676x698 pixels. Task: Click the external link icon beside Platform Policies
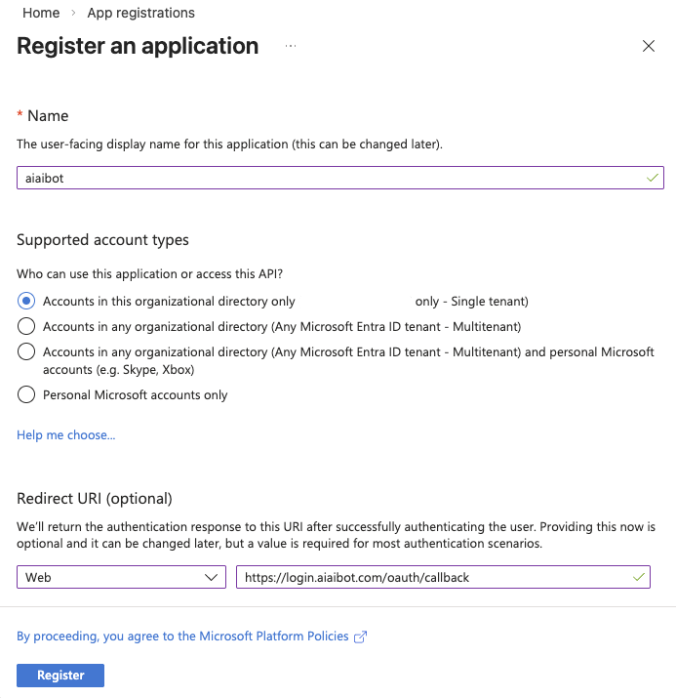pos(360,636)
